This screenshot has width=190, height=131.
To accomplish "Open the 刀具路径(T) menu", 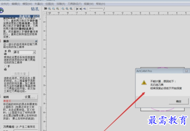I will pos(75,4).
